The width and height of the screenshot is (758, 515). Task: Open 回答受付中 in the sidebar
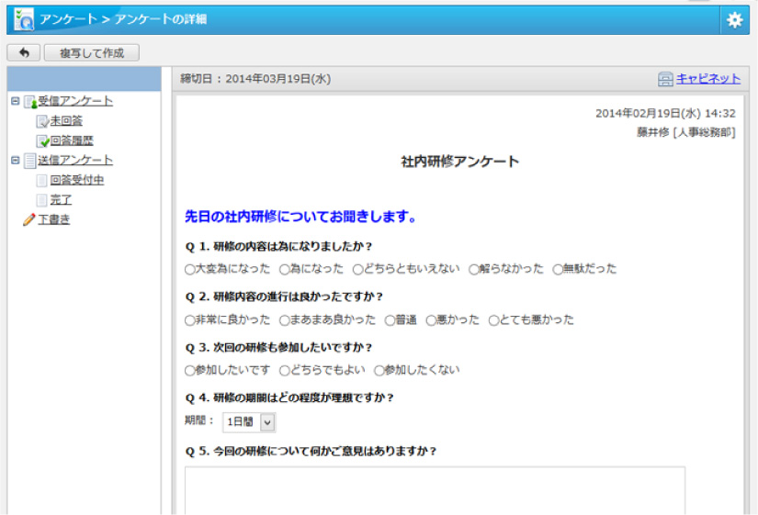[76, 180]
